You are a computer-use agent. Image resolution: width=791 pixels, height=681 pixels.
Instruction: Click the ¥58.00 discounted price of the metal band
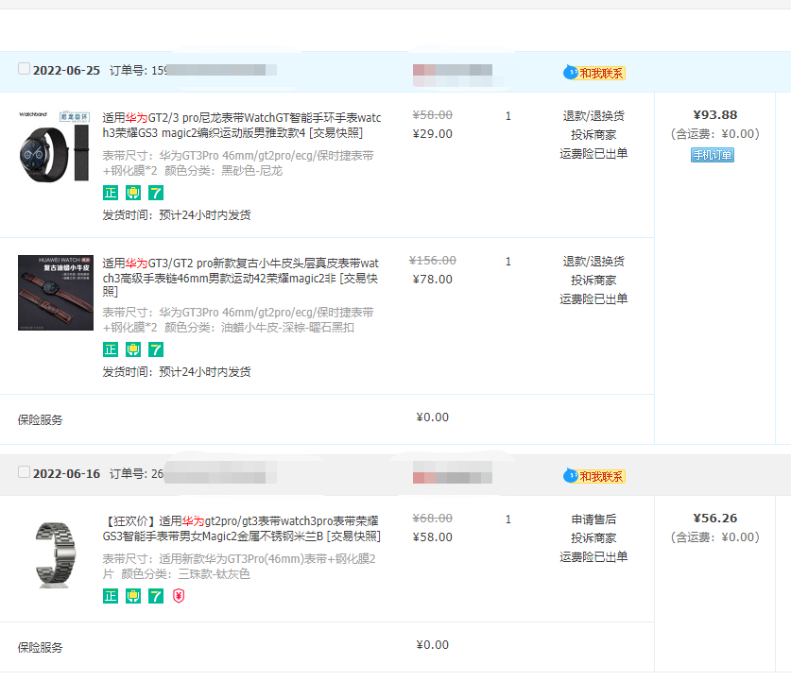point(432,537)
